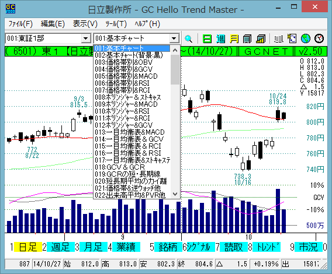Click the clock icon in toolbar
332x274 pixels.
[319, 38]
